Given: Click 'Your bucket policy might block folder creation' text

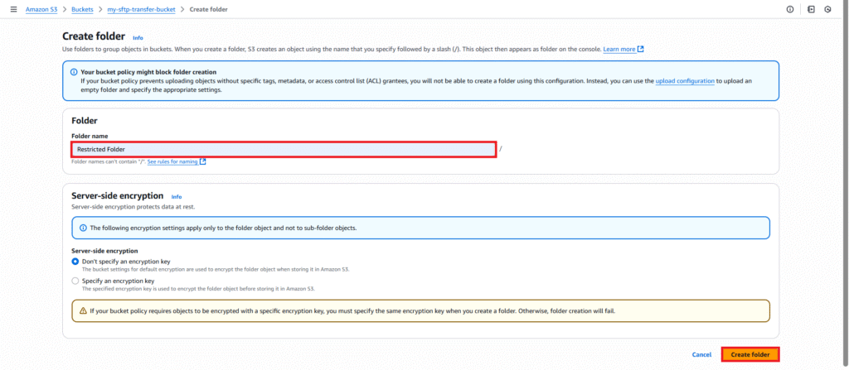Looking at the screenshot, I should click(x=148, y=72).
